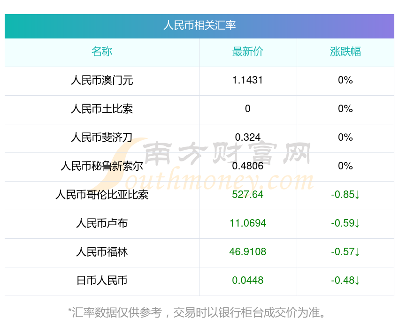Click the -0.48 down arrow change value

point(345,281)
